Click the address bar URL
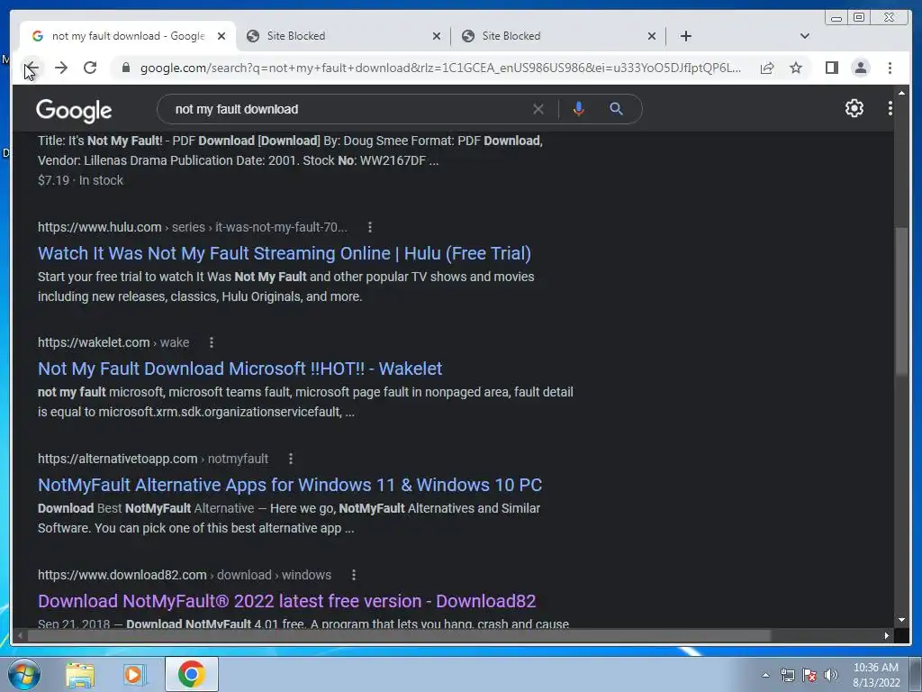Screen dimensions: 922x692 click(439, 68)
